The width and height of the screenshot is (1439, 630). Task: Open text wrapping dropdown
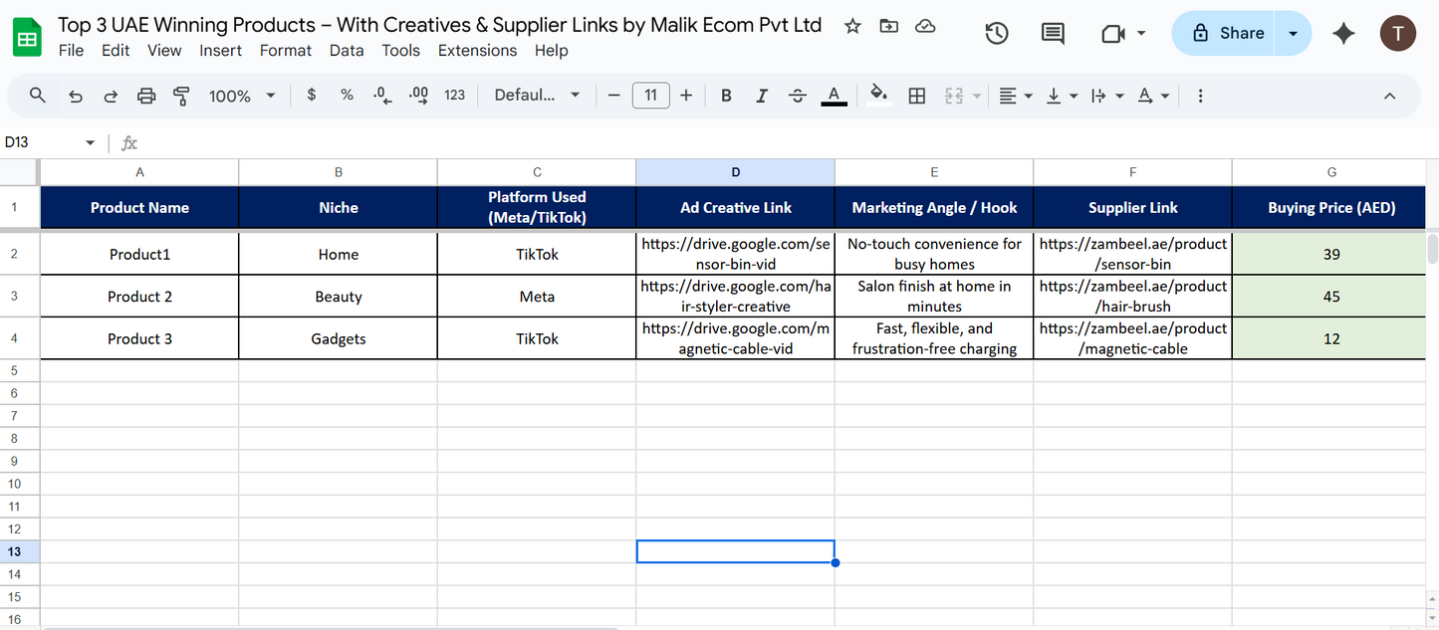[1107, 96]
